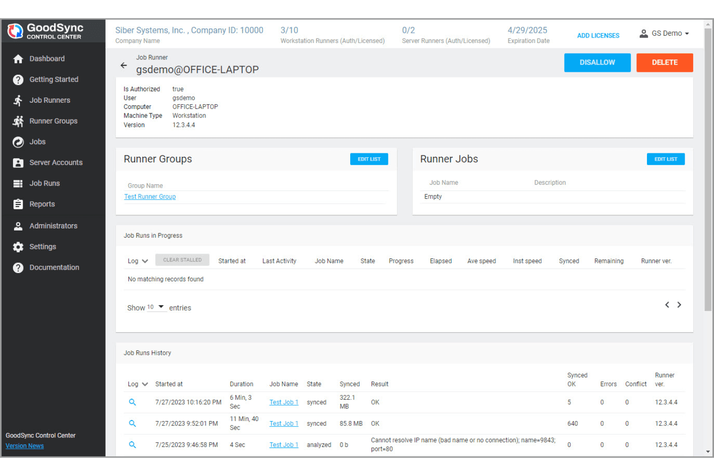Viewport: 714px width, 476px height.
Task: Select Job Runs in the sidebar menu
Action: click(44, 183)
